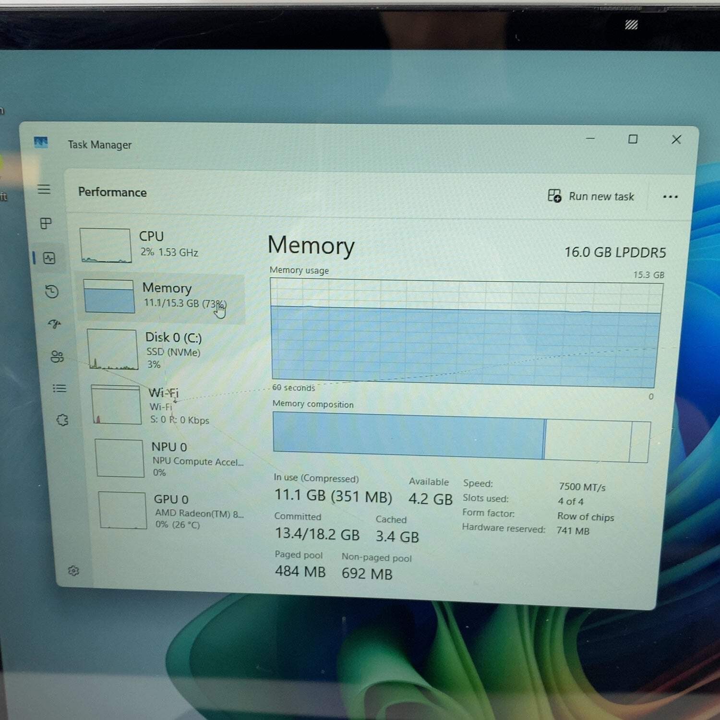Open the hamburger navigation menu
The image size is (720, 720).
44,189
